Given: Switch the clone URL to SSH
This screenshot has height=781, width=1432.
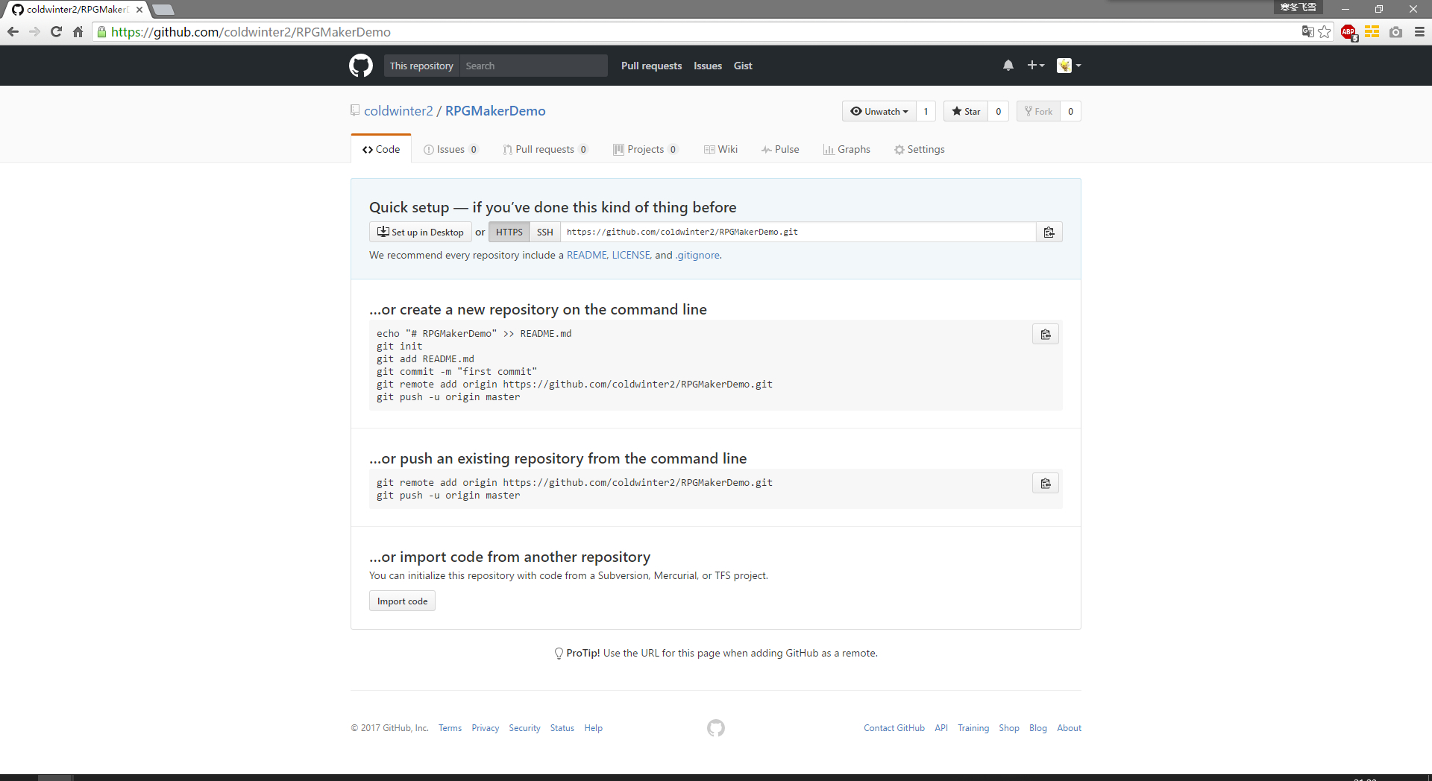Looking at the screenshot, I should 545,233.
